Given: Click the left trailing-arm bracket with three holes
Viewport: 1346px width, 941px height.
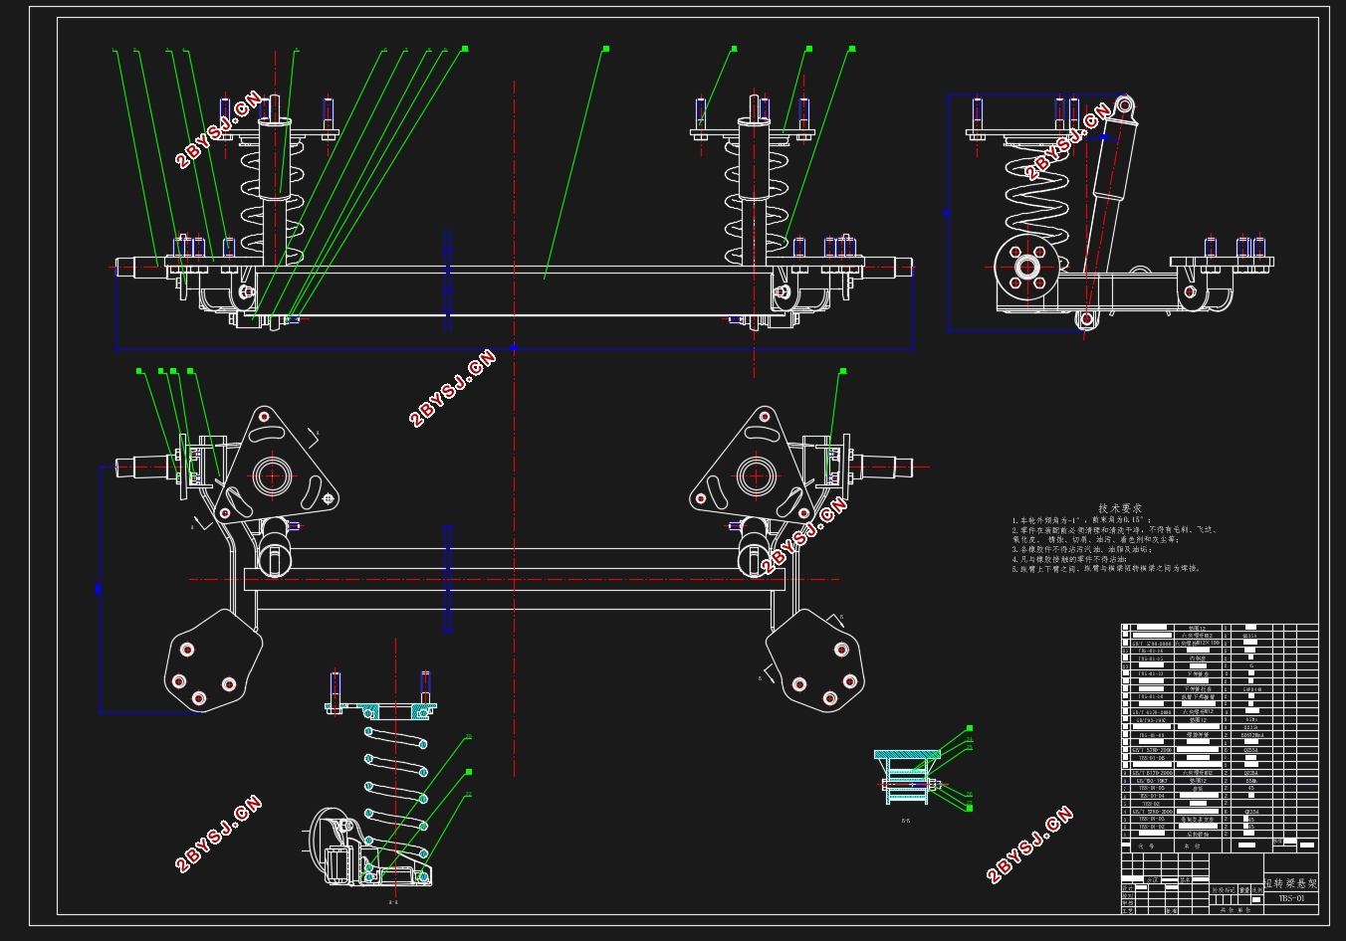Looking at the screenshot, I should coord(212,660).
